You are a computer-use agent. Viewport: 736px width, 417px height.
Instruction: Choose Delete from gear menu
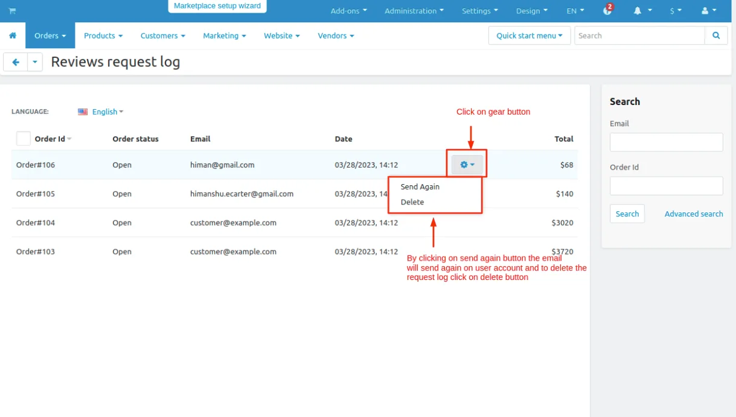coord(412,202)
